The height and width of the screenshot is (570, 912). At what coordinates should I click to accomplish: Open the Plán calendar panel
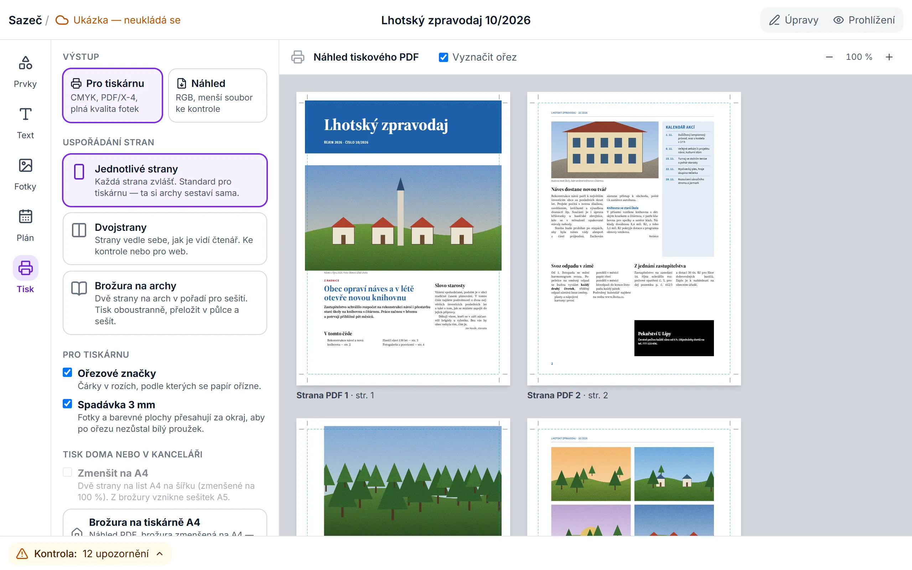point(25,226)
